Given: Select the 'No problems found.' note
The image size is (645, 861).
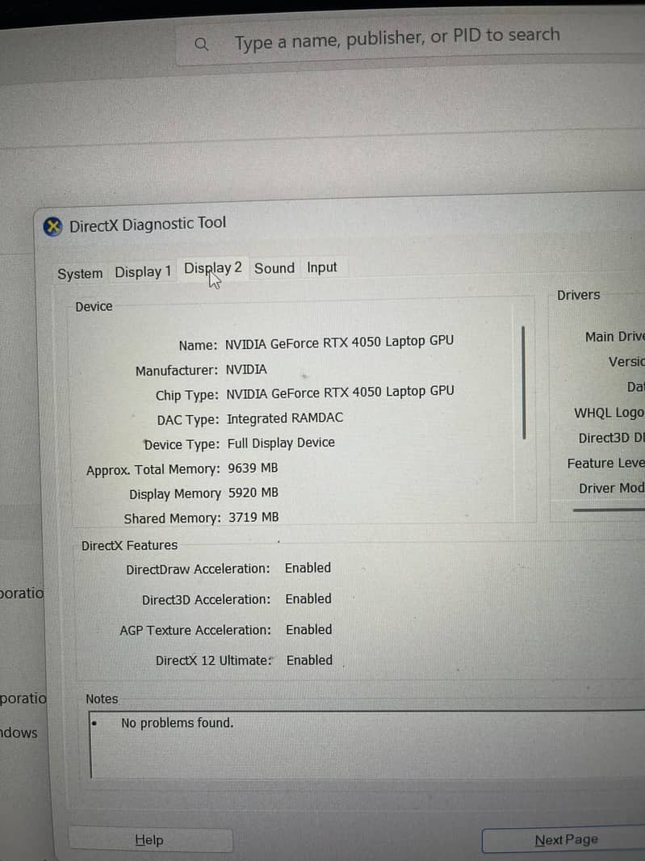Looking at the screenshot, I should pyautogui.click(x=177, y=723).
